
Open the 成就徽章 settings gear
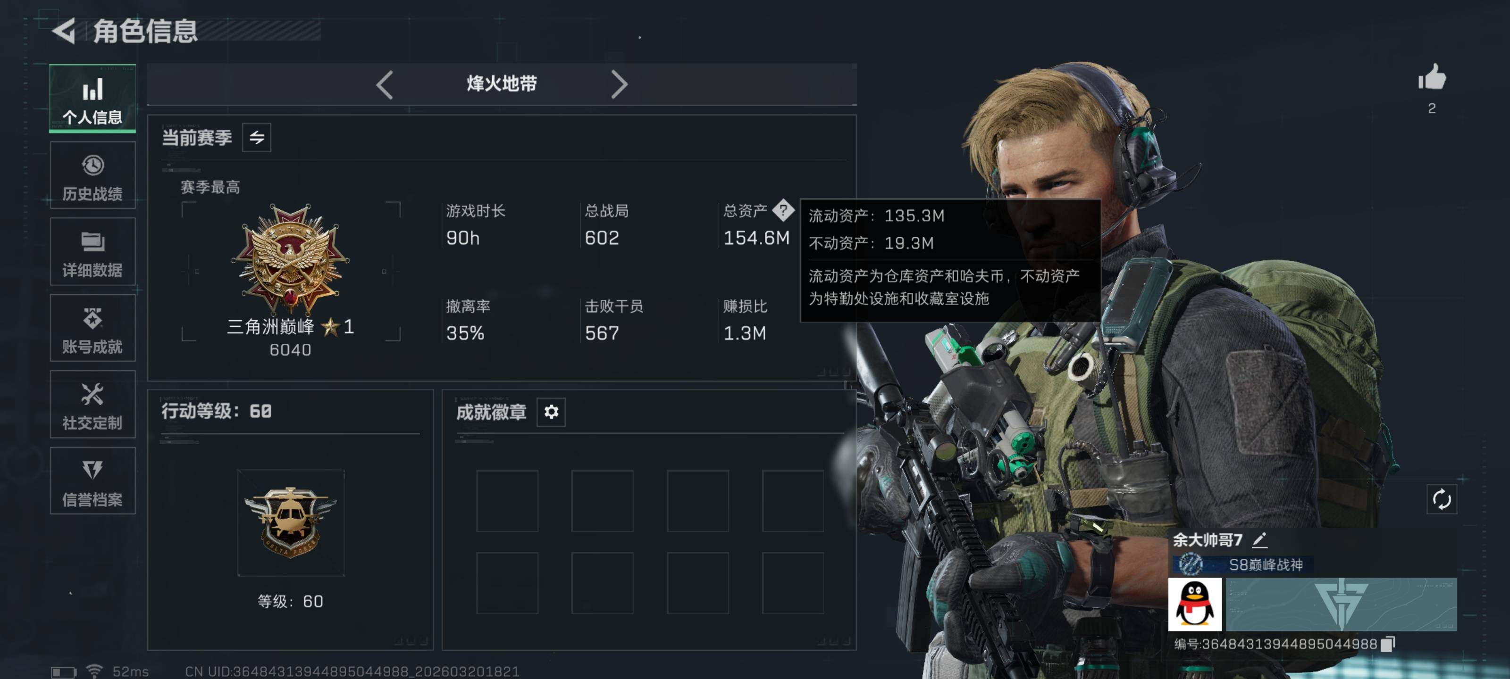point(551,412)
